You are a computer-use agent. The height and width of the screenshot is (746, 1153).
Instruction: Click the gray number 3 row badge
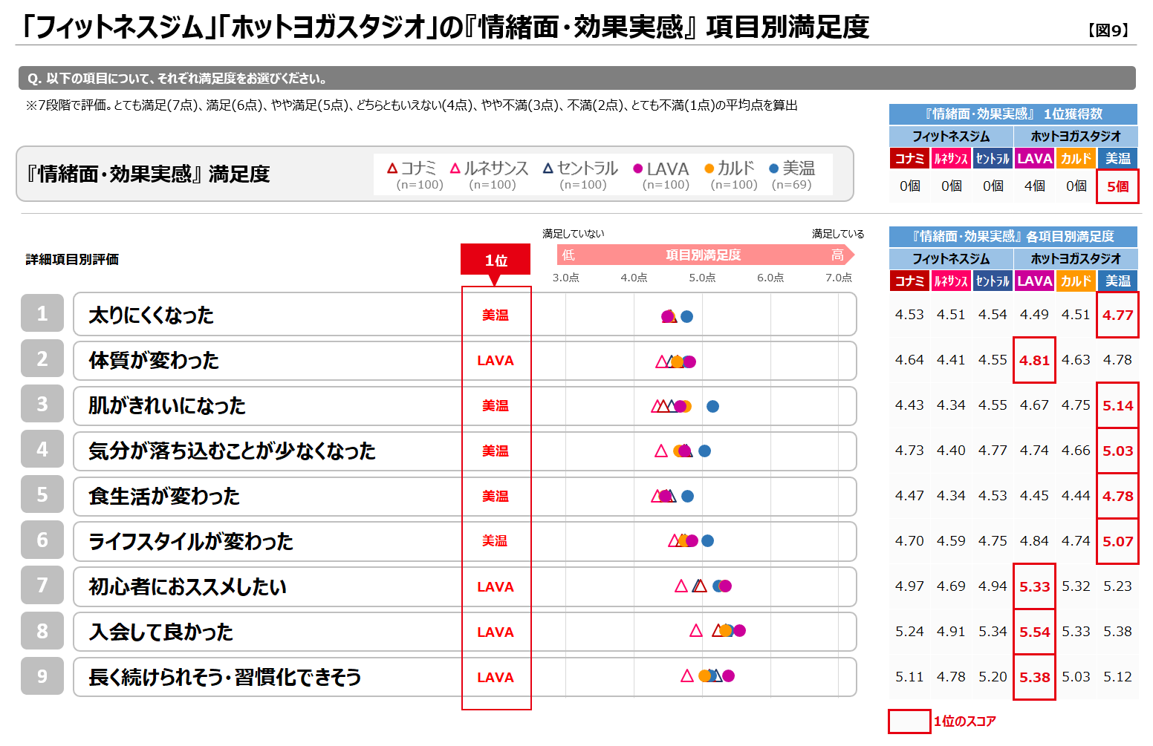42,404
